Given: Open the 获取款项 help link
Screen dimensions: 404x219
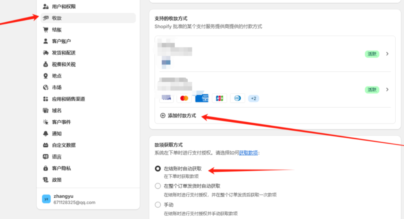Looking at the screenshot, I should [x=248, y=153].
